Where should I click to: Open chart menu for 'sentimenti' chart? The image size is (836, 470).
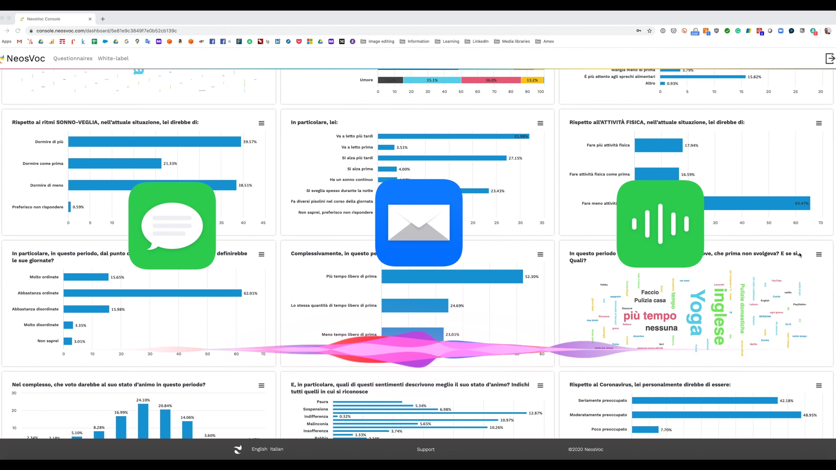(x=540, y=386)
